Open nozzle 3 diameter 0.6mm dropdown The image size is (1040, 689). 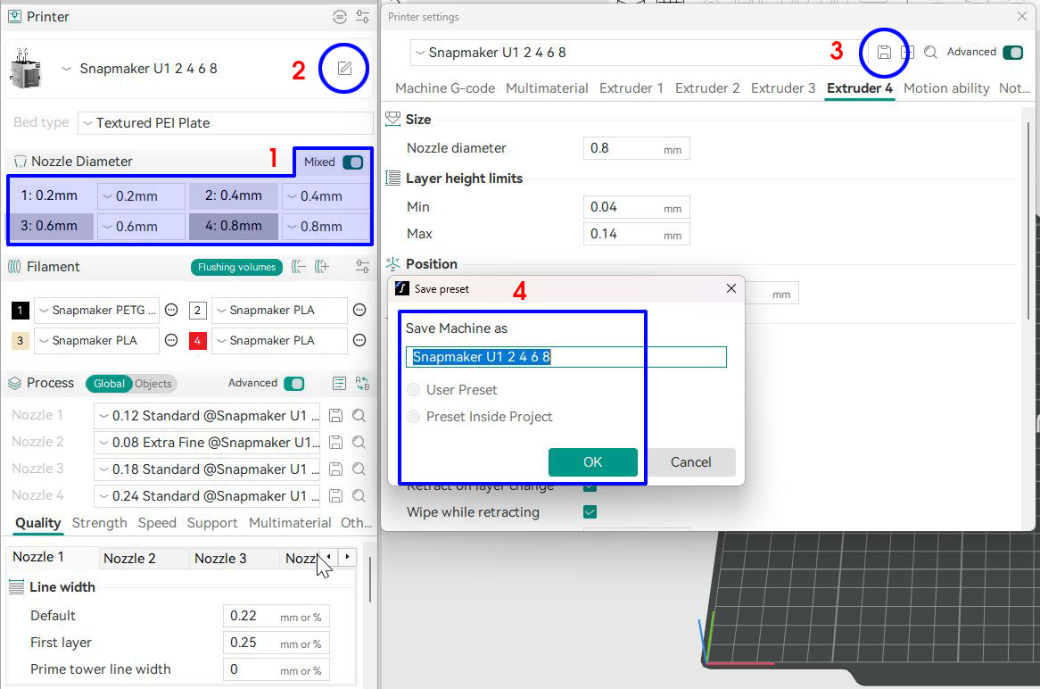coord(141,227)
